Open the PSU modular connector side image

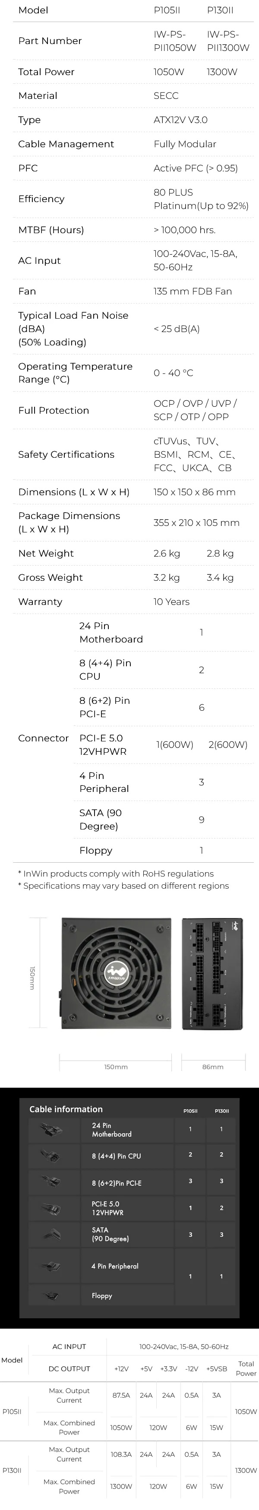click(x=212, y=974)
